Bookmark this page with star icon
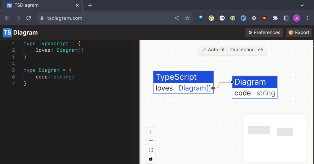Viewport: 314px width, 164px height. point(187,18)
